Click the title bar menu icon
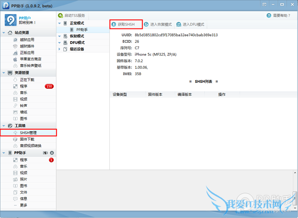Image resolution: width=298 pixels, height=218 pixels. tap(264, 5)
